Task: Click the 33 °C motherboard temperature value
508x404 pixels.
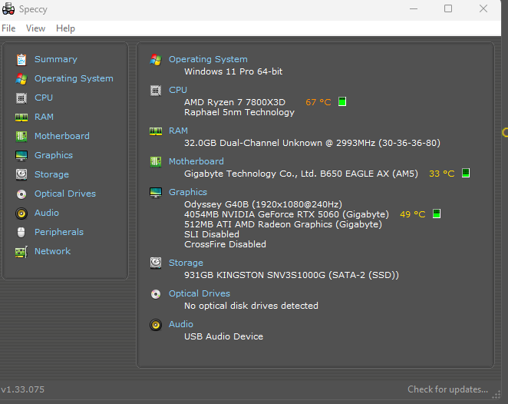Action: [x=441, y=174]
